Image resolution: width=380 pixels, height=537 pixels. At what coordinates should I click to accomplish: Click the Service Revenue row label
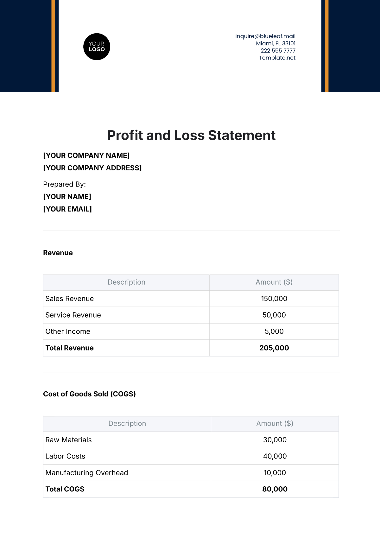[73, 315]
